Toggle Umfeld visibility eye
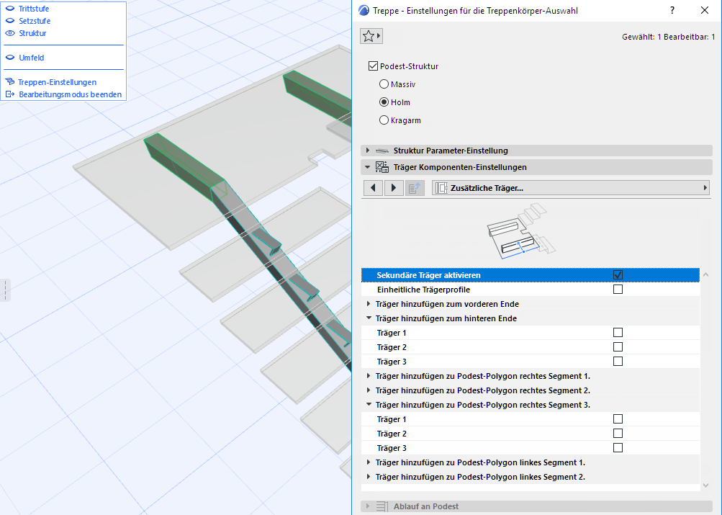 point(10,58)
